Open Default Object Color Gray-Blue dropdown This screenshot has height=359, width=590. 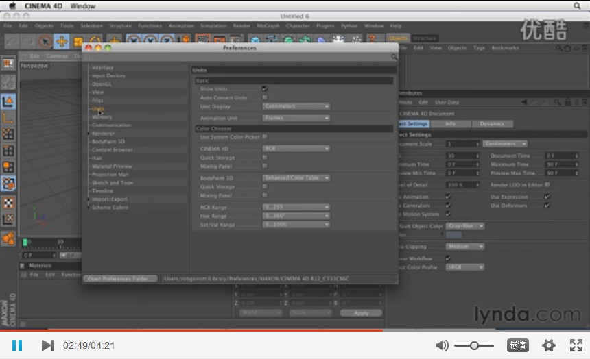click(x=465, y=226)
